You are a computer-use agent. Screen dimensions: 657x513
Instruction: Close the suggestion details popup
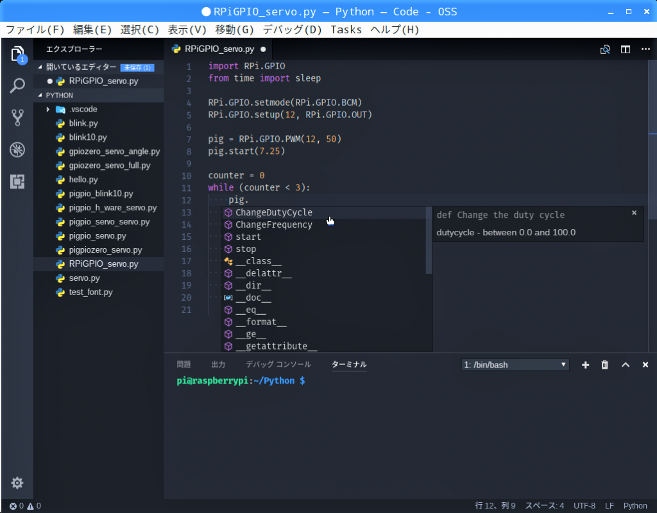pos(634,213)
